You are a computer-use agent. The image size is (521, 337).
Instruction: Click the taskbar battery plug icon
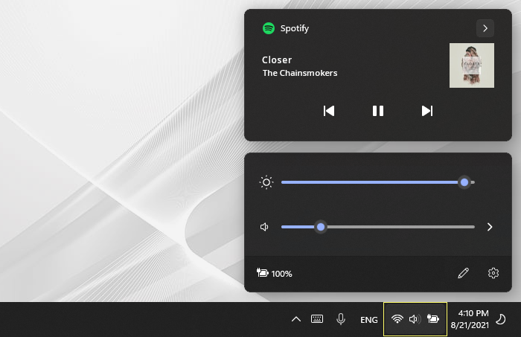433,319
